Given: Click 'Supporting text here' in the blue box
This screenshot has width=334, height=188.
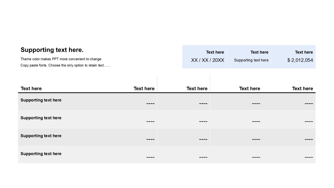Looking at the screenshot, I should point(251,60).
